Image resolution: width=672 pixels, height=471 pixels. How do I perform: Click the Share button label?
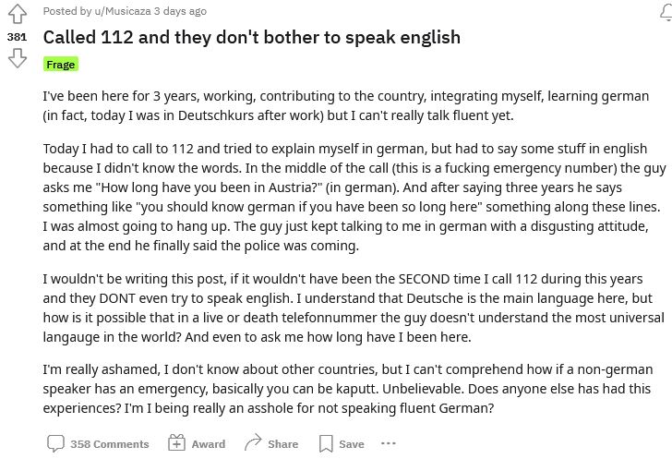(x=282, y=444)
